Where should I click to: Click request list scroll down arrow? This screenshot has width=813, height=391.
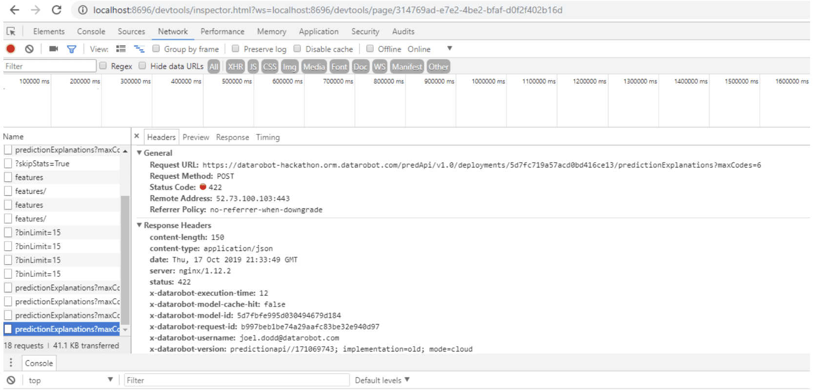(125, 330)
